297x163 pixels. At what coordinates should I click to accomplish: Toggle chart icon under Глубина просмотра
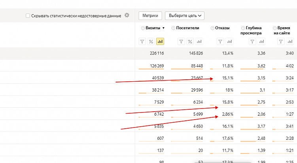click(261, 41)
